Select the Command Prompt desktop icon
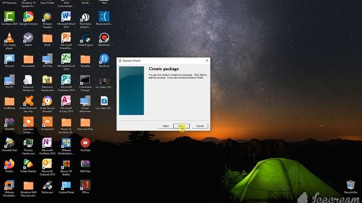362x203 pixels. 85,80
